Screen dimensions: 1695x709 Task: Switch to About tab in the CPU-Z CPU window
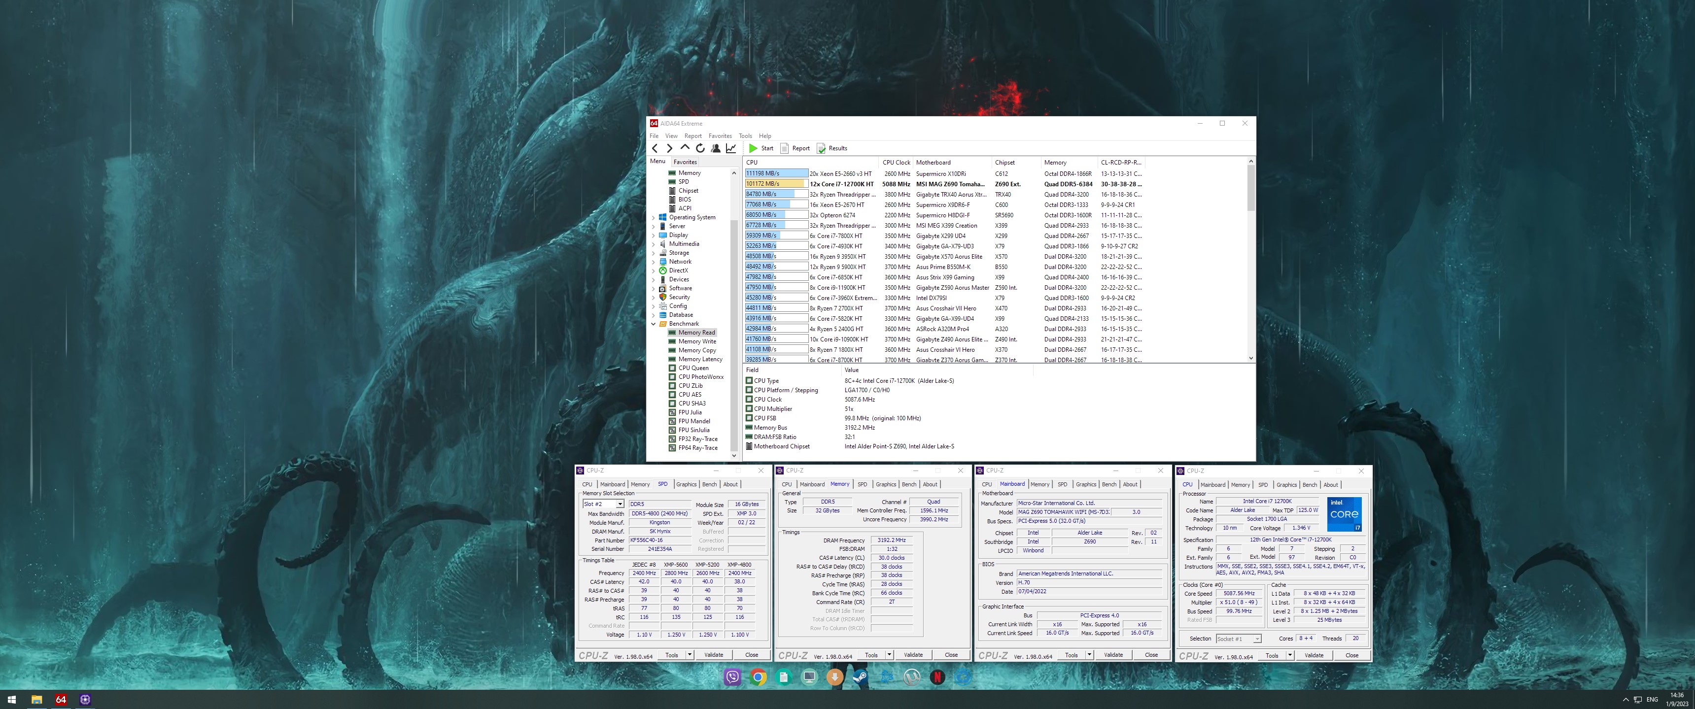(1330, 485)
